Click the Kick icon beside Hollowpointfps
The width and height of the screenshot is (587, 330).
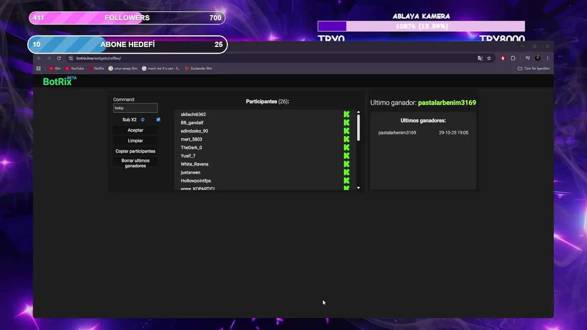click(347, 181)
